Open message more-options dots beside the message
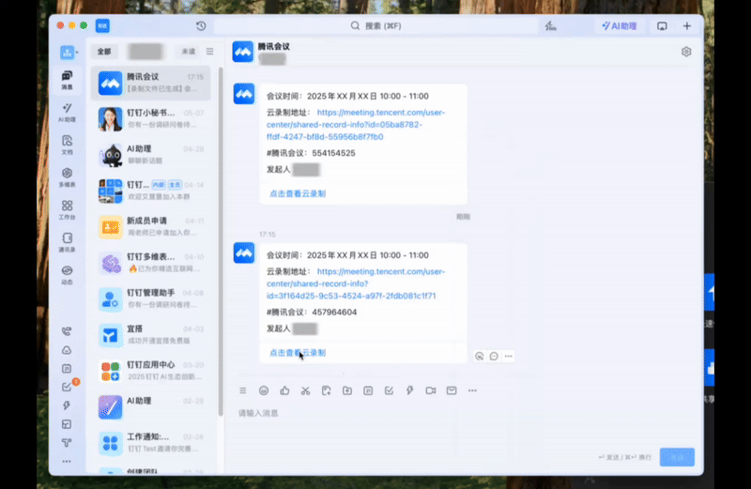Image resolution: width=751 pixels, height=489 pixels. tap(508, 356)
